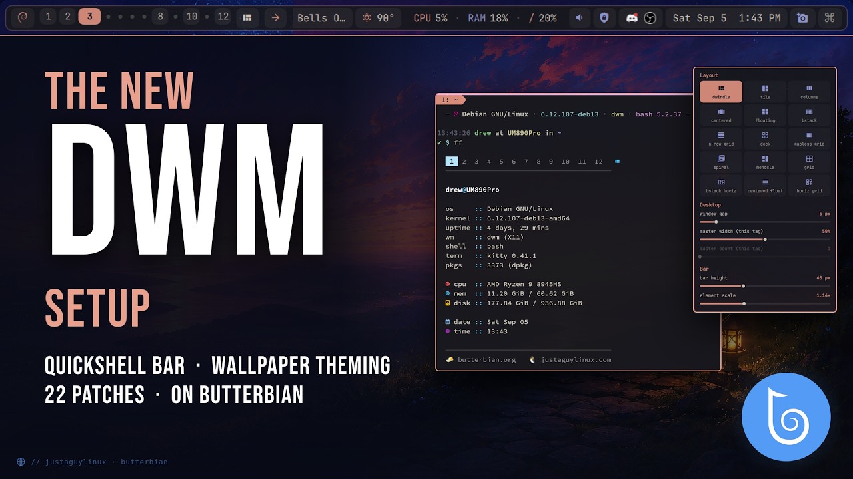Image resolution: width=853 pixels, height=479 pixels.
Task: Switch to workspace tag 8 in the top bar
Action: pos(159,17)
